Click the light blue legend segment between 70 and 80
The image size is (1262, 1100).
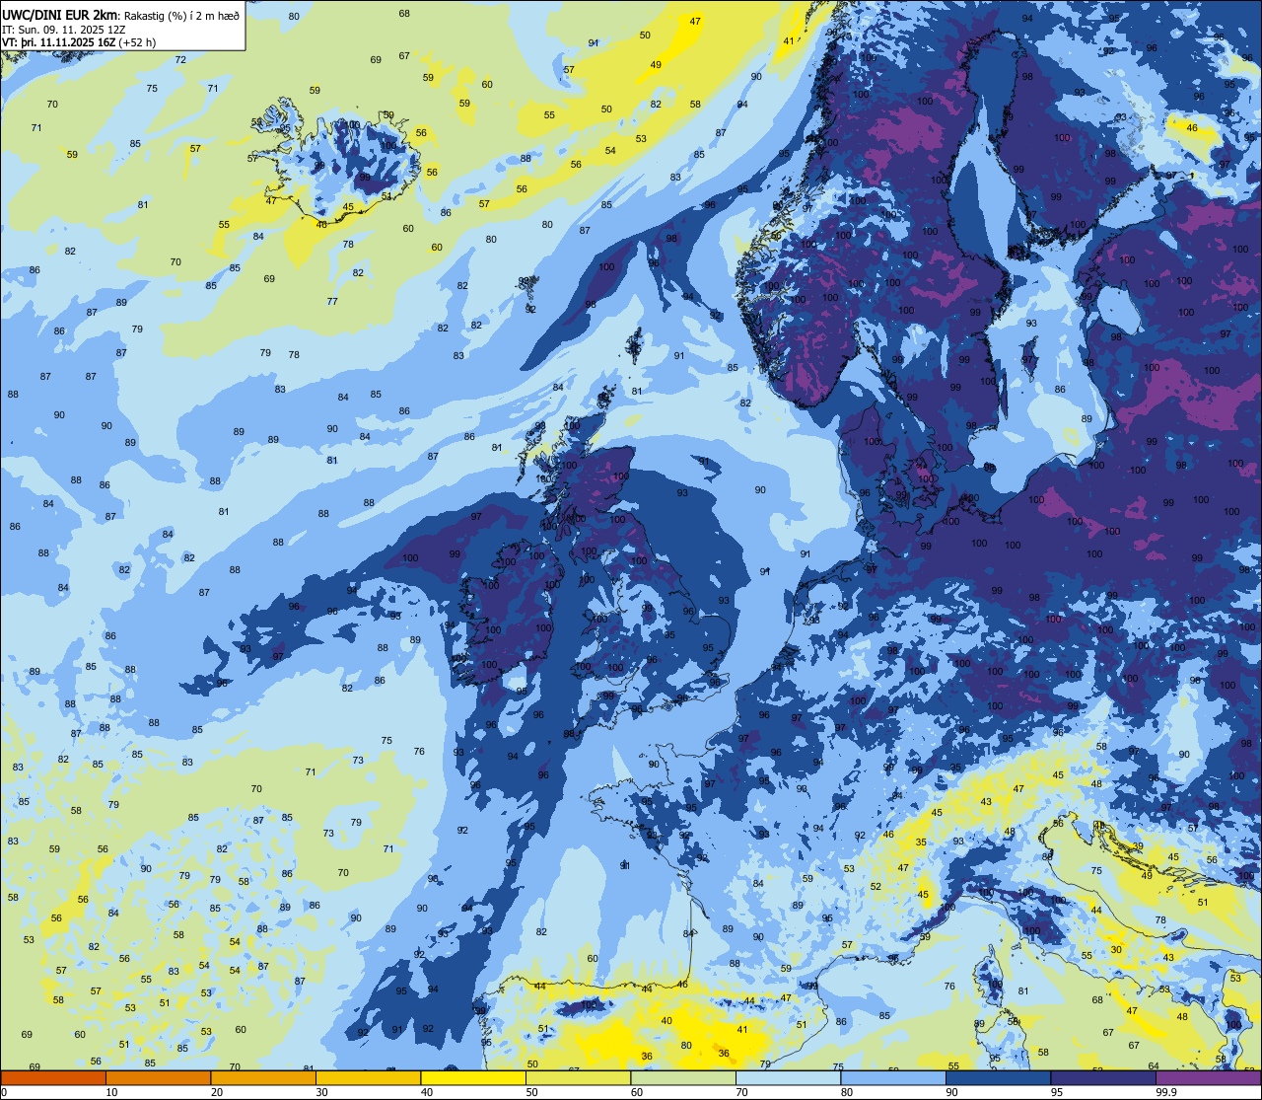pyautogui.click(x=788, y=1077)
